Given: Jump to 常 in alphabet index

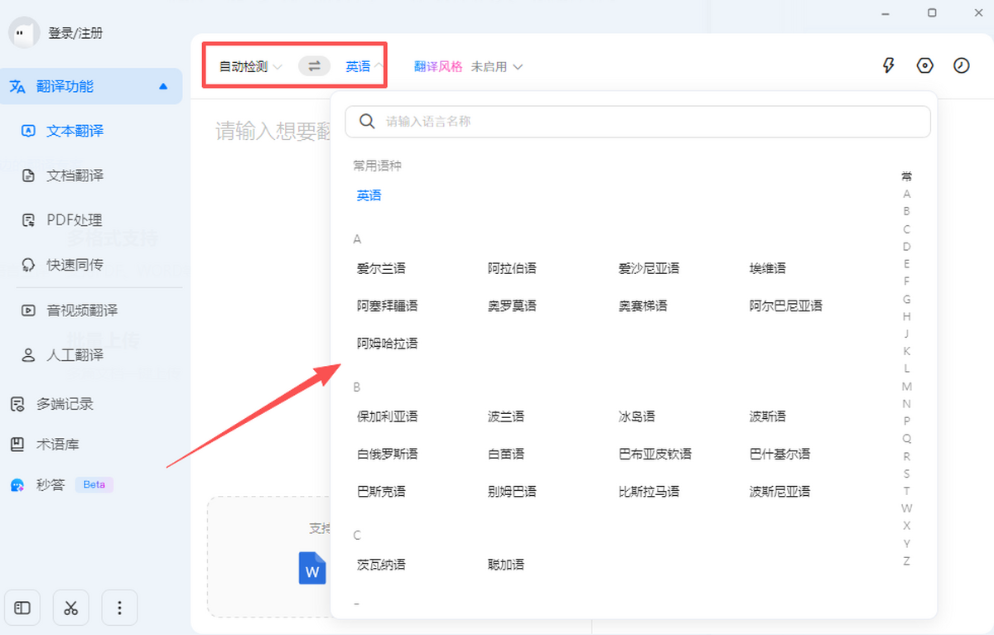Looking at the screenshot, I should click(x=907, y=176).
